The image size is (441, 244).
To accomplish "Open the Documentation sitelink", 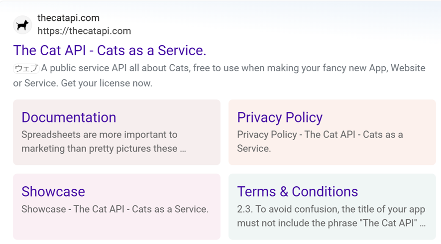I will tap(69, 118).
